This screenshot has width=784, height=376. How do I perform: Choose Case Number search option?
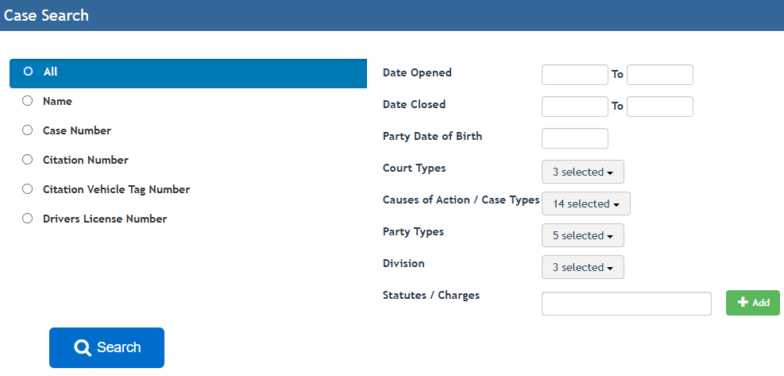[28, 130]
